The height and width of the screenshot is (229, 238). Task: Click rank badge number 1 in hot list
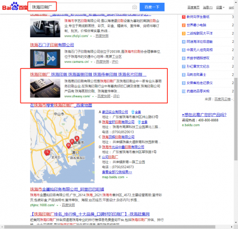[184, 17]
